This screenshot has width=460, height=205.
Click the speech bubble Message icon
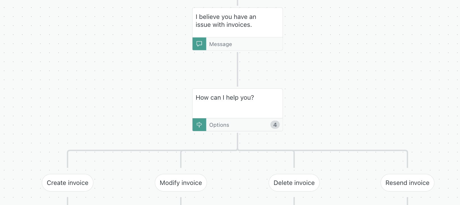coord(199,44)
